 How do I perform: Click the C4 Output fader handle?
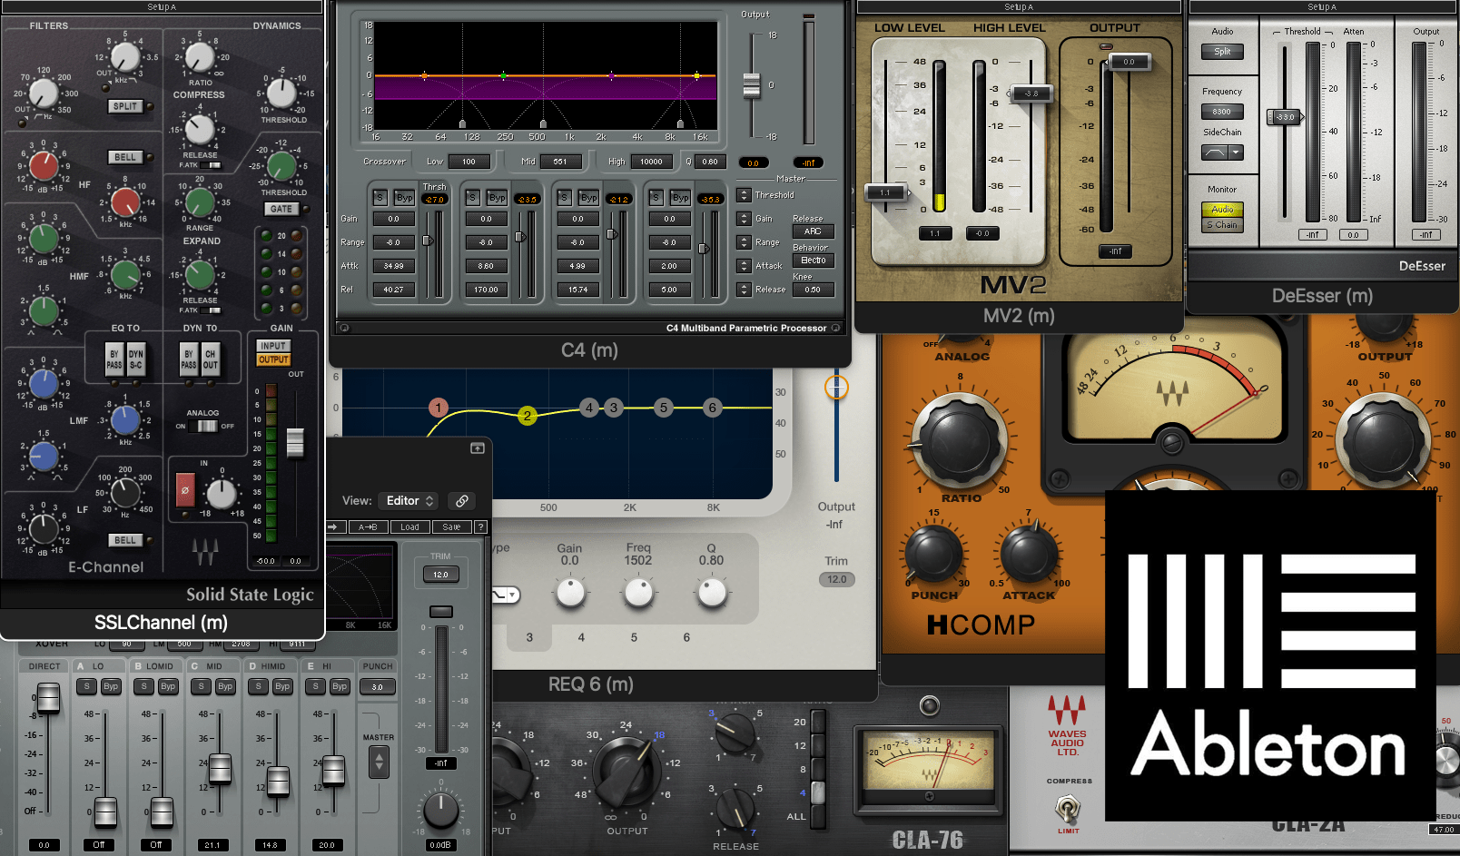pos(751,85)
